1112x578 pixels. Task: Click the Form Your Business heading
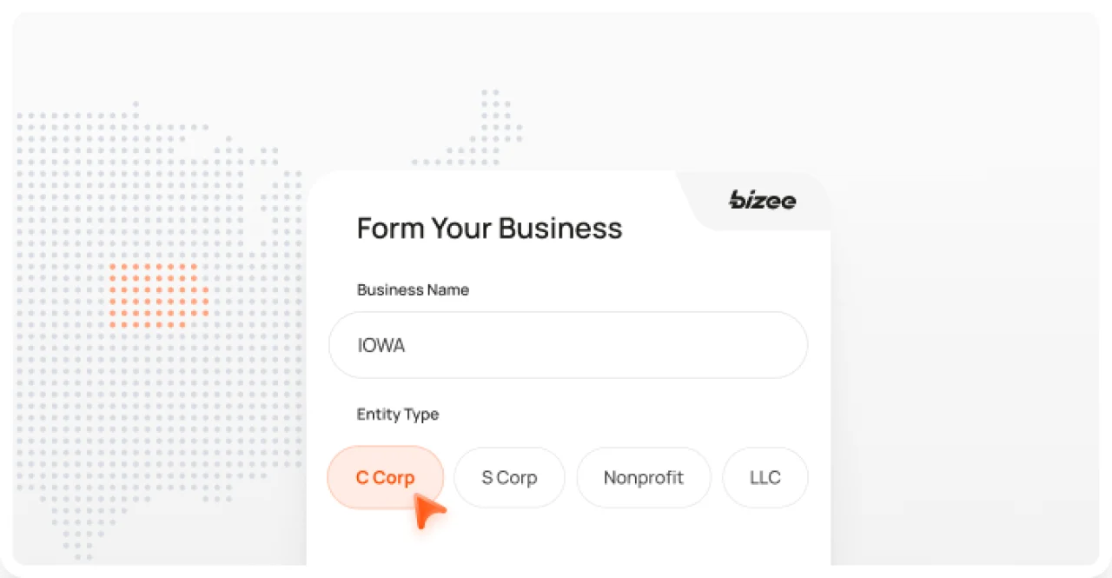tap(489, 228)
